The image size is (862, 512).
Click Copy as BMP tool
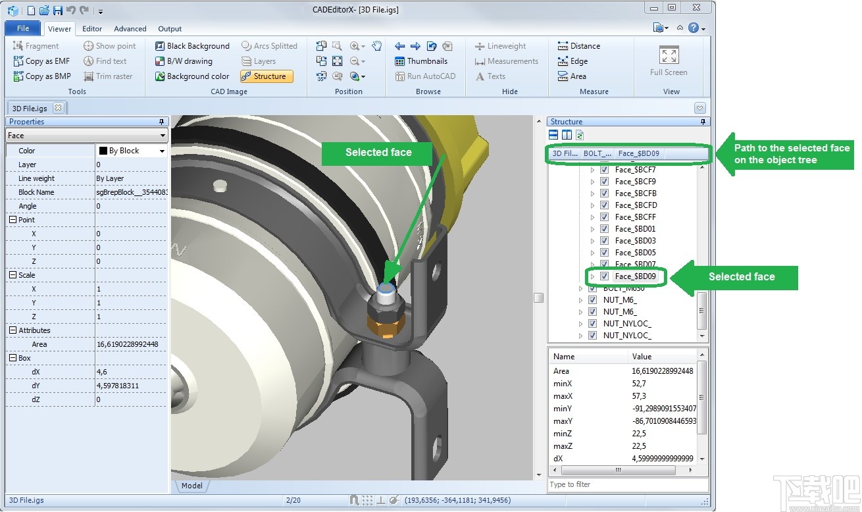42,76
